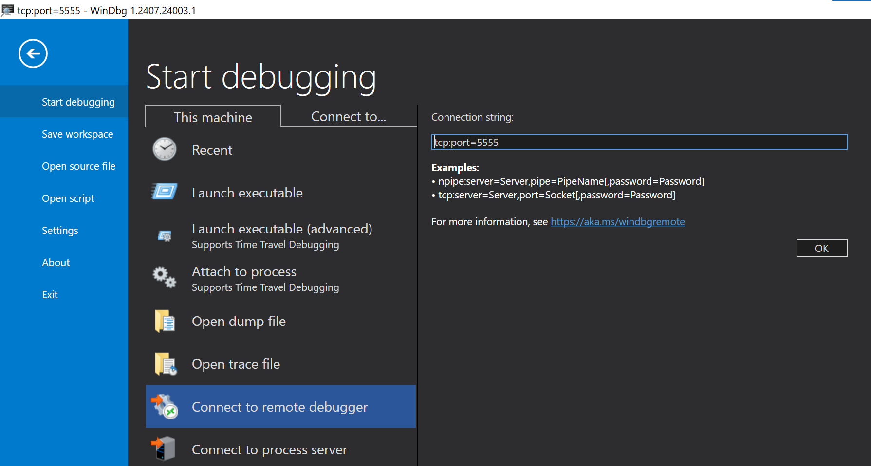The image size is (871, 466).
Task: Click the Recent clock icon
Action: tap(164, 149)
